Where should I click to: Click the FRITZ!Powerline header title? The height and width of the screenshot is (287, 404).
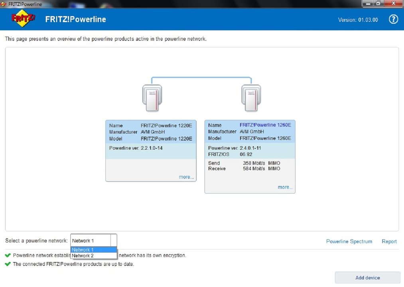coord(75,19)
